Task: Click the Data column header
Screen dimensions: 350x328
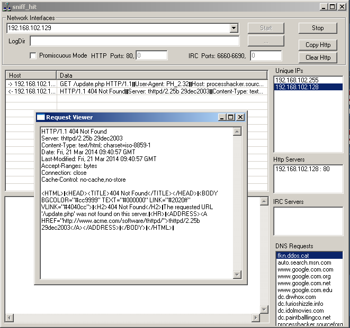Action: 161,76
